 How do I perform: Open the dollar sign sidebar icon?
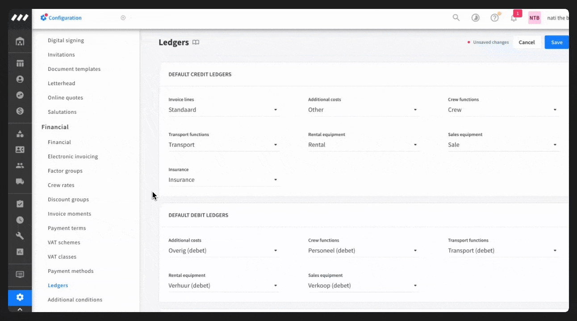coord(20,111)
